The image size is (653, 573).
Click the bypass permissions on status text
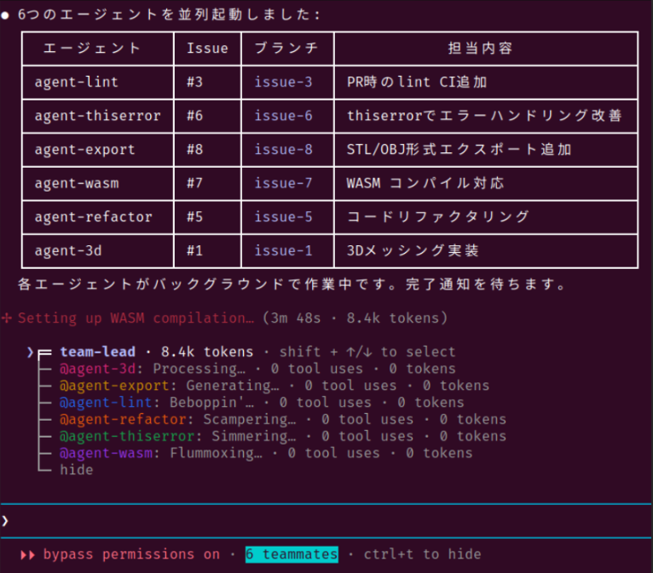(131, 554)
